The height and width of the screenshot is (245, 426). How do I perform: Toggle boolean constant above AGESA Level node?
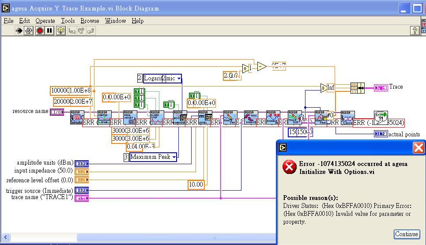194,95
